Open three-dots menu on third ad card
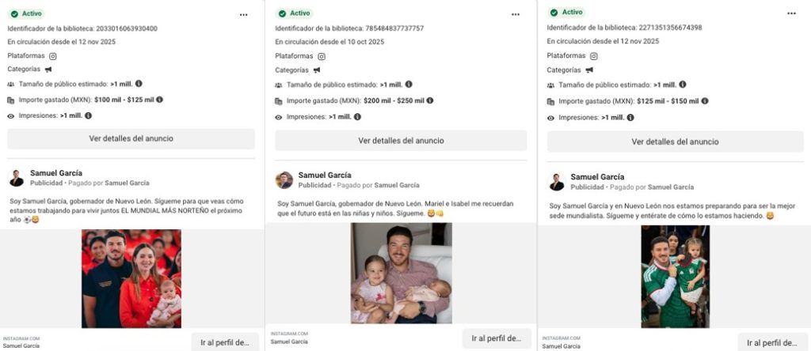This screenshot has height=351, width=811. (791, 13)
